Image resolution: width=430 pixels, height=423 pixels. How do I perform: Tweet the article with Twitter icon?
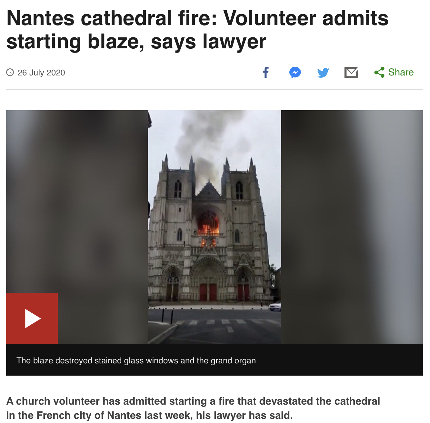323,73
